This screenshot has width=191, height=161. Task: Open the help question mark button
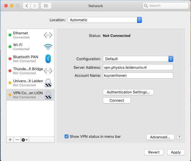179,137
